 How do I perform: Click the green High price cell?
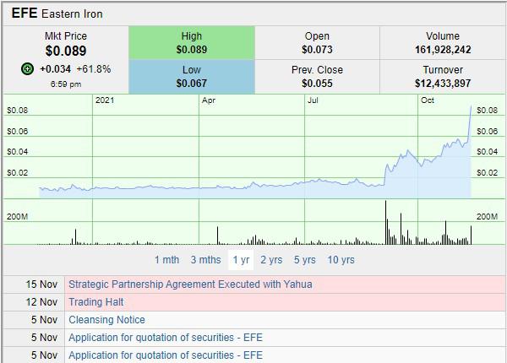tap(192, 43)
